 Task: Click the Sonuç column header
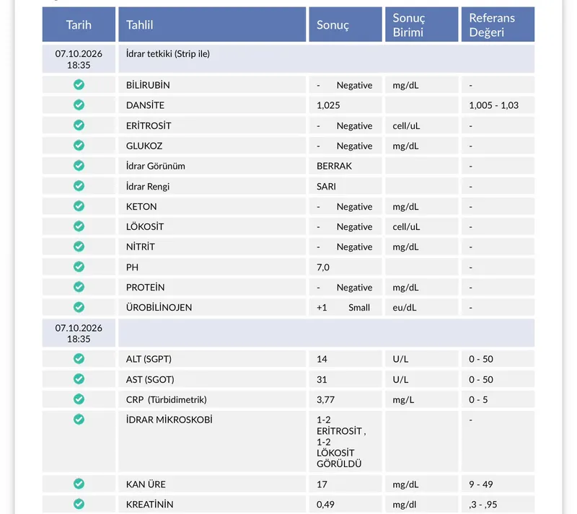point(345,25)
